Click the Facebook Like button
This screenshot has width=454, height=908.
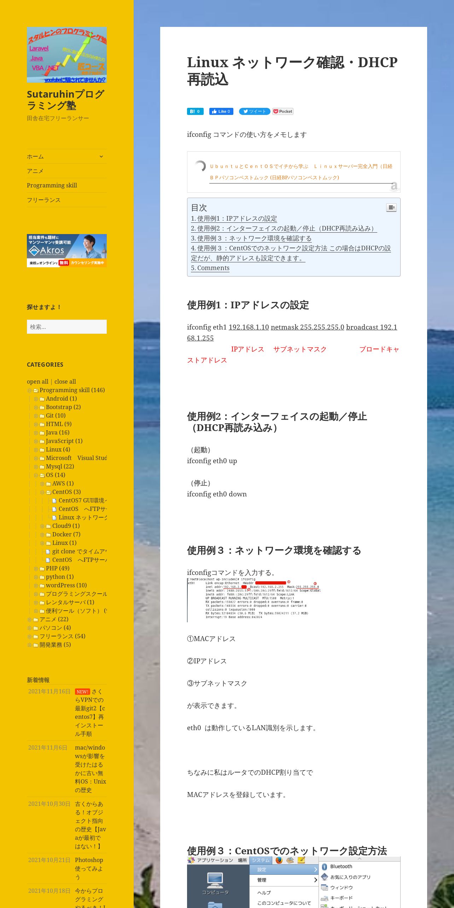221,111
